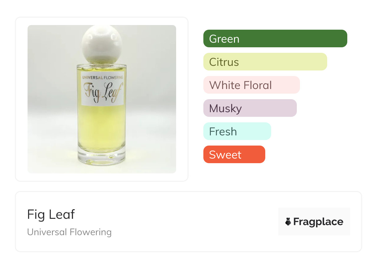Click the Universal Flowering text on bottle label

102,77
